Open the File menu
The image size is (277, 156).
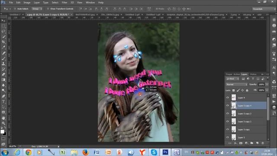point(11,3)
